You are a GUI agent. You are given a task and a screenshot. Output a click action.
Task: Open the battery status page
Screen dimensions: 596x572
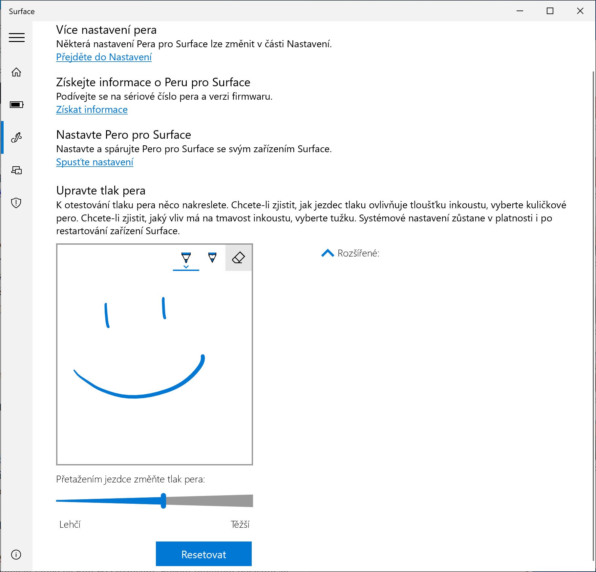(16, 105)
